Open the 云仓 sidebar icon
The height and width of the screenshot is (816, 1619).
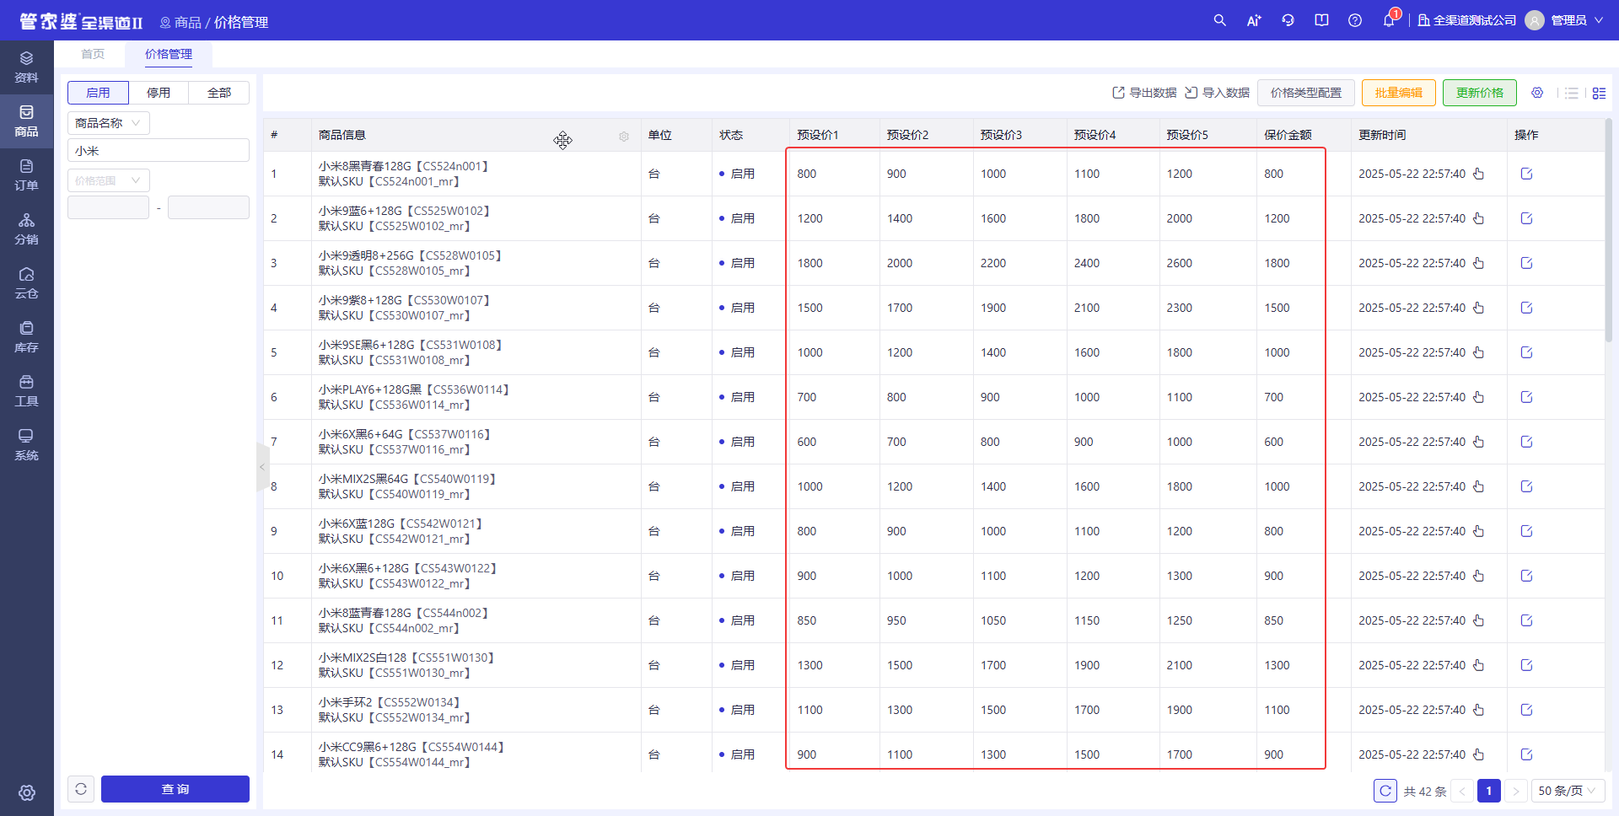pos(26,282)
